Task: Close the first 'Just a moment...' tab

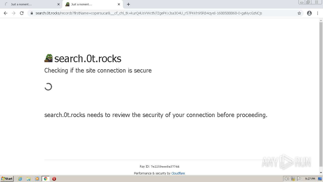Action: click(59, 4)
